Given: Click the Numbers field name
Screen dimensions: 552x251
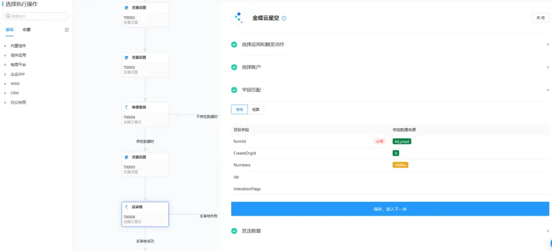Looking at the screenshot, I should coord(242,165).
